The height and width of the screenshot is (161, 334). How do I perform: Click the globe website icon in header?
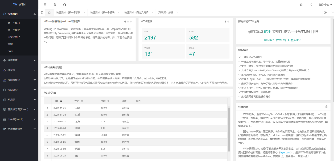55,4
